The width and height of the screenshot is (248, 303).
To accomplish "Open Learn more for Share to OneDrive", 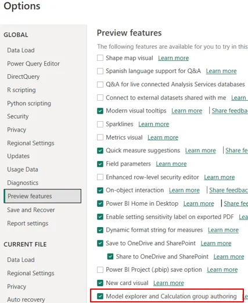I will 229,257.
